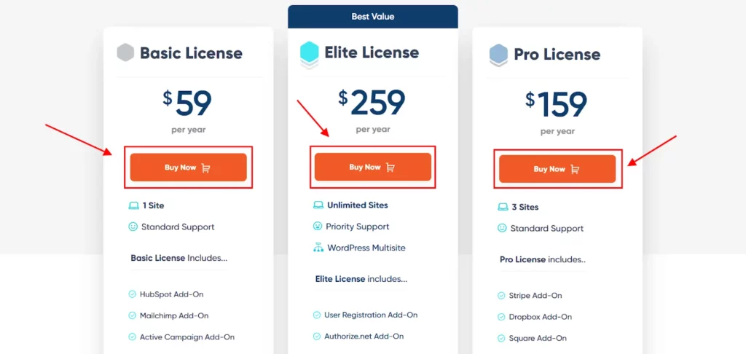The height and width of the screenshot is (354, 746).
Task: Click the laptop icon beside 1 Site
Action: [x=133, y=206]
